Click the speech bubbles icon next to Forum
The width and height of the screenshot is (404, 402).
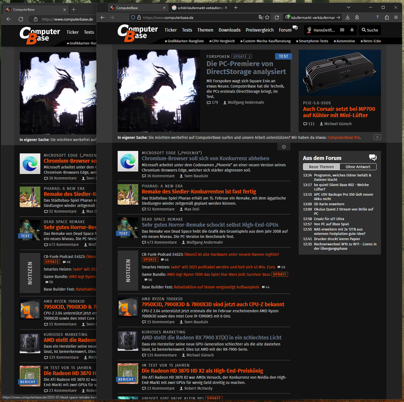point(295,27)
